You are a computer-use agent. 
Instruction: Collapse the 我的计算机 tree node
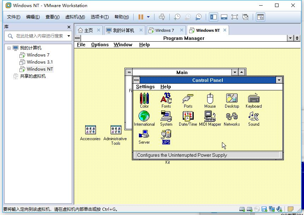[x=9, y=48]
